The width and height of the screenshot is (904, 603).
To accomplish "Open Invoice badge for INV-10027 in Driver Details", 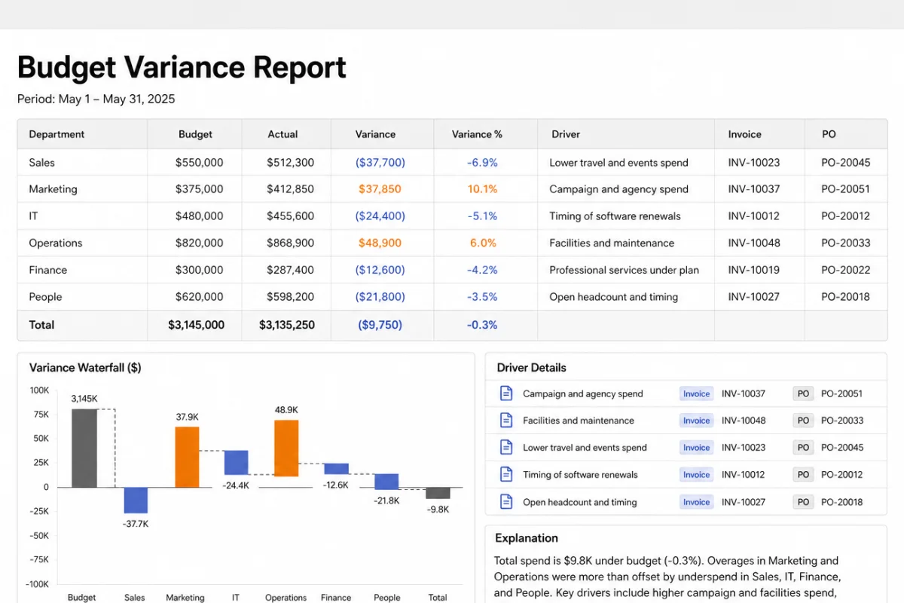I will pos(696,502).
